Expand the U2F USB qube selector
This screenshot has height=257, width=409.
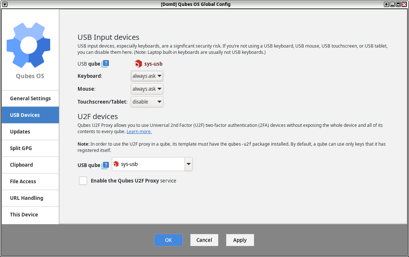[188, 164]
